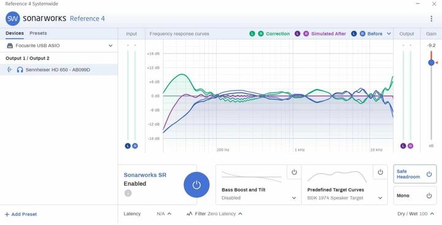
Task: Toggle Simulated After right curve visibility
Action: pyautogui.click(x=306, y=34)
